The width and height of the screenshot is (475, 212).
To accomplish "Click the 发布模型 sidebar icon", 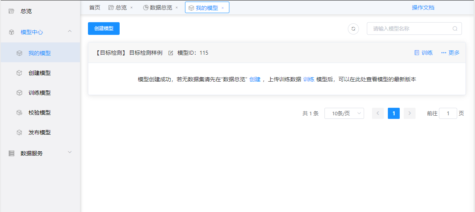I will [x=19, y=133].
